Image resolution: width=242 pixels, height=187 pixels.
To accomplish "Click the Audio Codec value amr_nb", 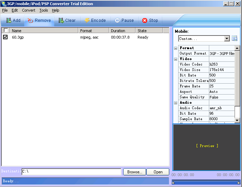I will click(222, 108).
